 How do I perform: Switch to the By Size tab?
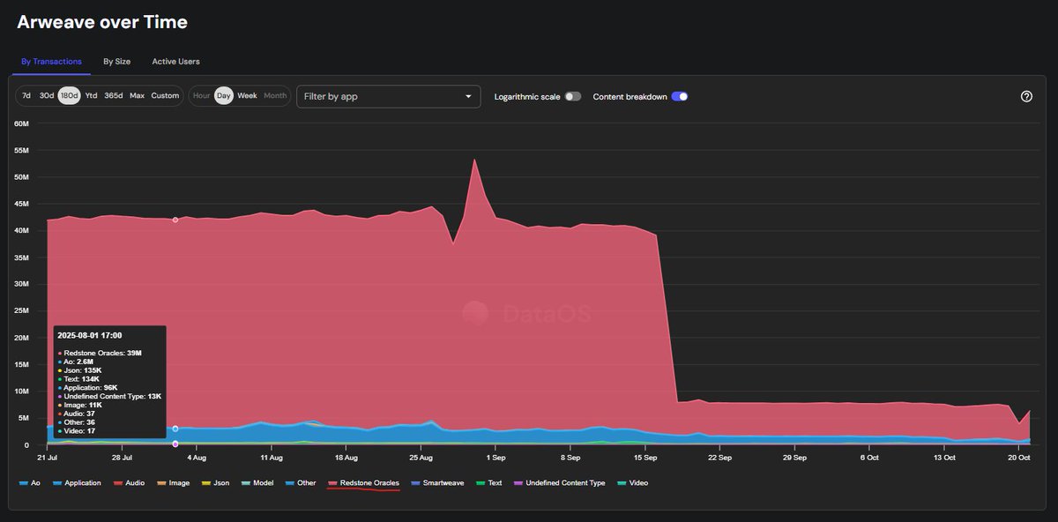click(x=116, y=62)
